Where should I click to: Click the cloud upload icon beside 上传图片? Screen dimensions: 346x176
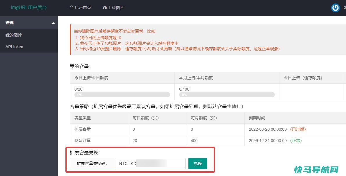105,8
